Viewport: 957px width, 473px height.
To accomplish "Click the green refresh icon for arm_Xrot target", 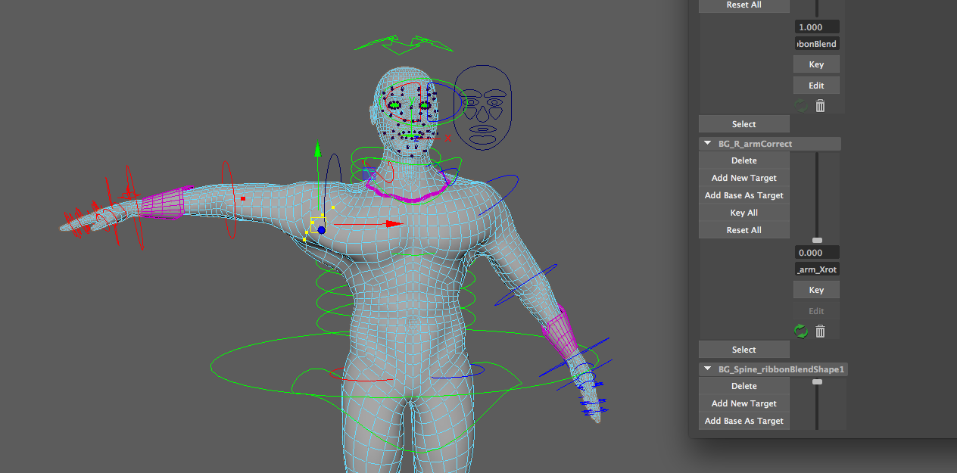I will 801,331.
